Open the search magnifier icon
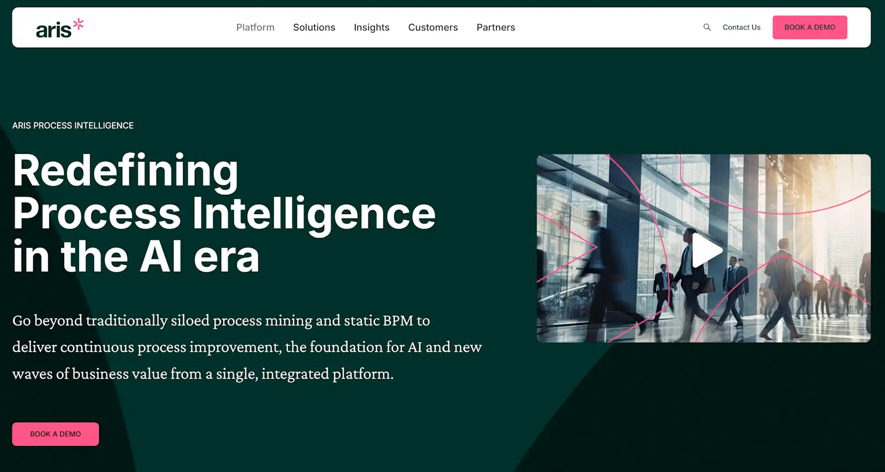885x472 pixels. [707, 27]
